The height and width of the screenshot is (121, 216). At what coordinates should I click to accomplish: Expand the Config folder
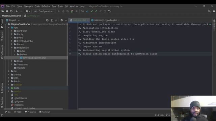[9, 75]
